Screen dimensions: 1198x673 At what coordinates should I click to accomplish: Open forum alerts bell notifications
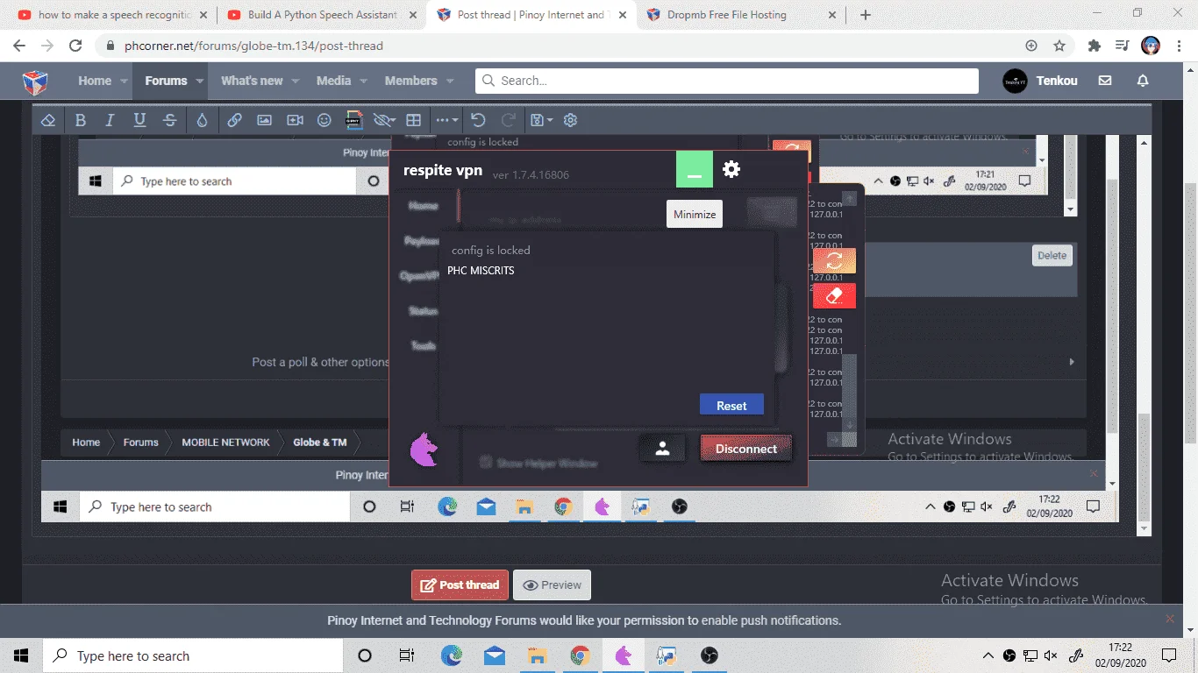1143,81
